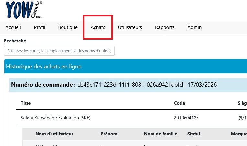Screen dimensions: 247x146
Task: Focus the Recherche search input field
Action: [59, 51]
